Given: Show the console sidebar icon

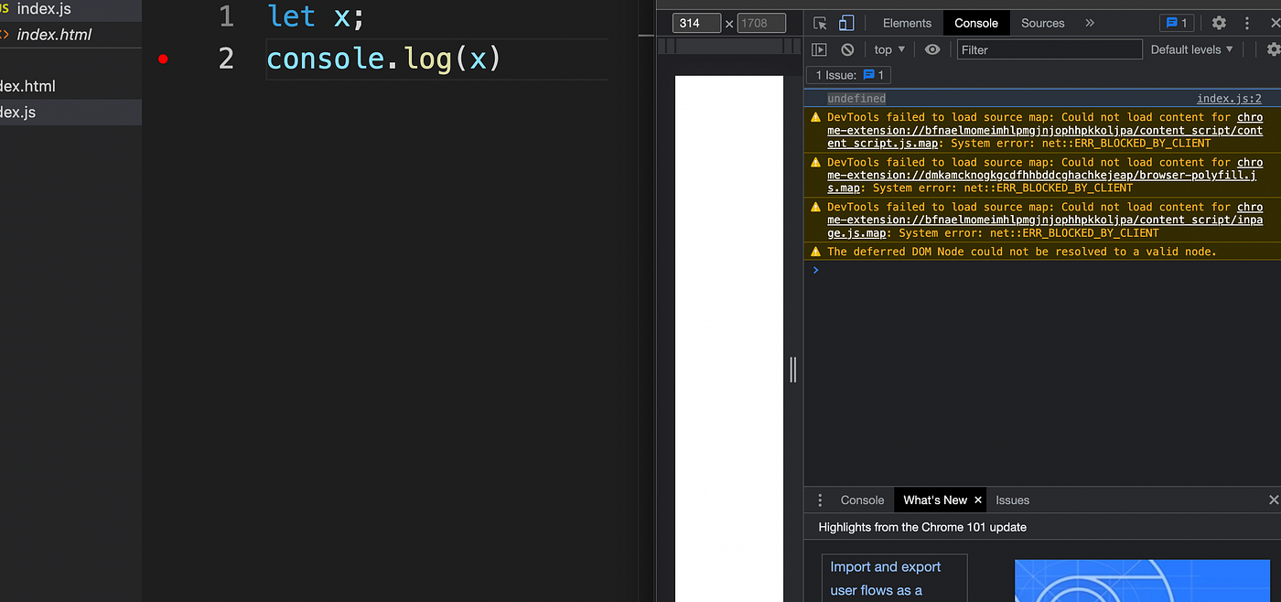Looking at the screenshot, I should [820, 49].
